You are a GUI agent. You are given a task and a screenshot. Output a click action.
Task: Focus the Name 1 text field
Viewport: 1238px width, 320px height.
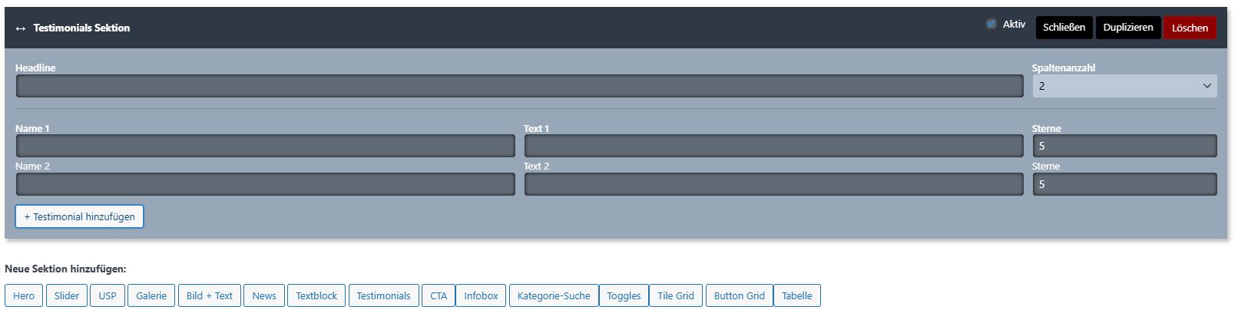click(x=265, y=146)
